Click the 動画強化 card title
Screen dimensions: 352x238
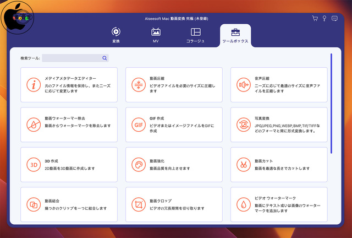tap(157, 161)
